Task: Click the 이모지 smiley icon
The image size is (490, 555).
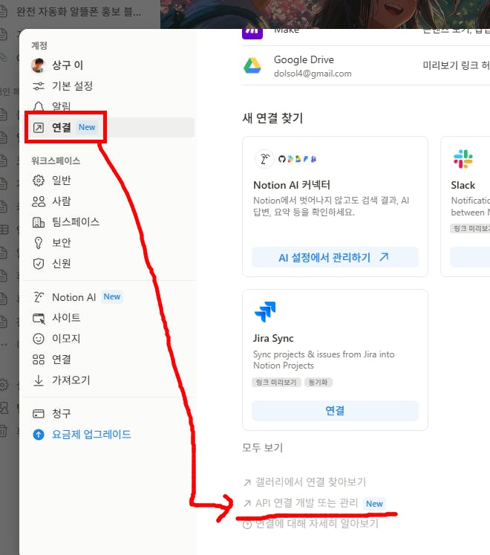Action: click(x=38, y=339)
